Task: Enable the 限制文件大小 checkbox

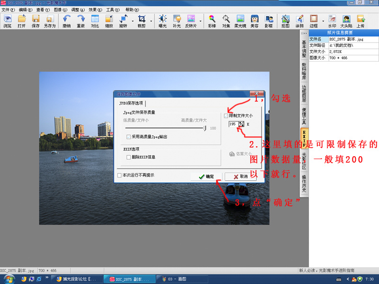Action: tap(226, 115)
